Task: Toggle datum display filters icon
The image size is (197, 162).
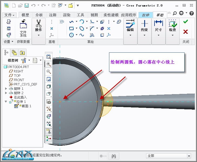Action: click(49, 109)
